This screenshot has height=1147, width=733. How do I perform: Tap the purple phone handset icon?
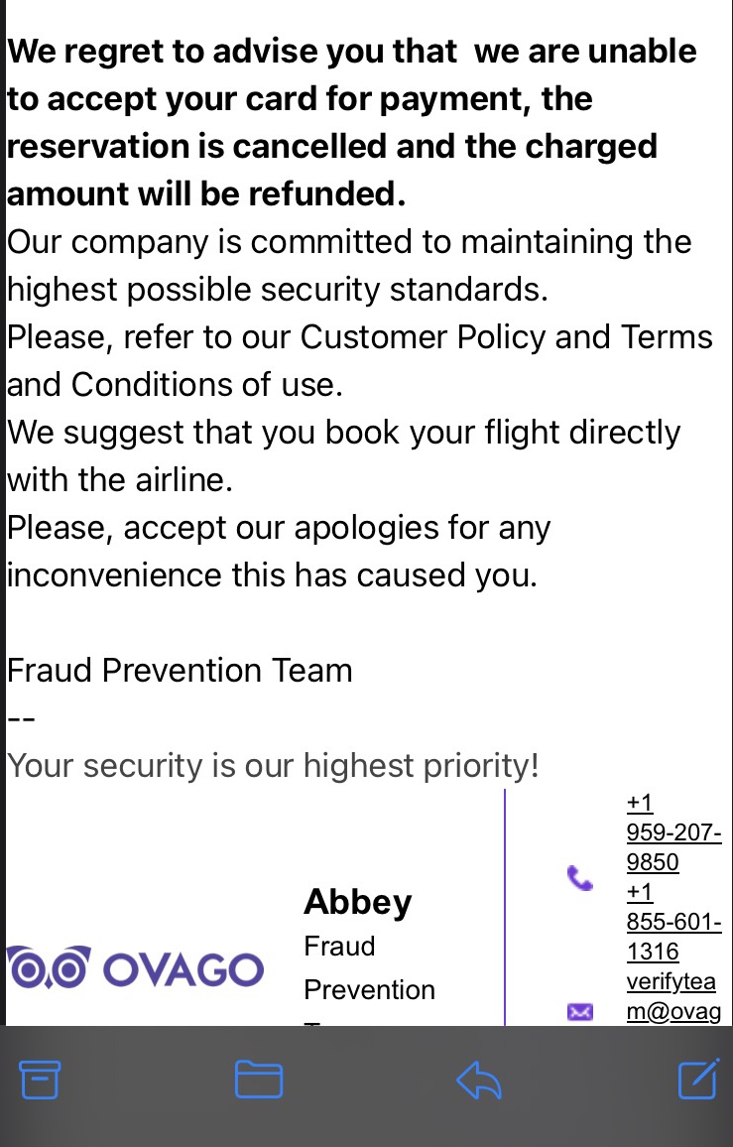[x=580, y=878]
